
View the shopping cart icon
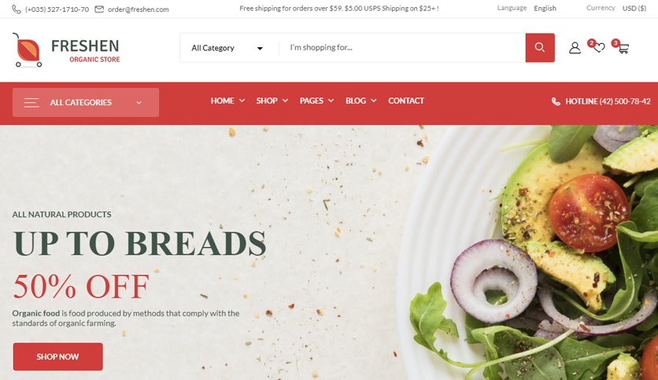pyautogui.click(x=623, y=49)
